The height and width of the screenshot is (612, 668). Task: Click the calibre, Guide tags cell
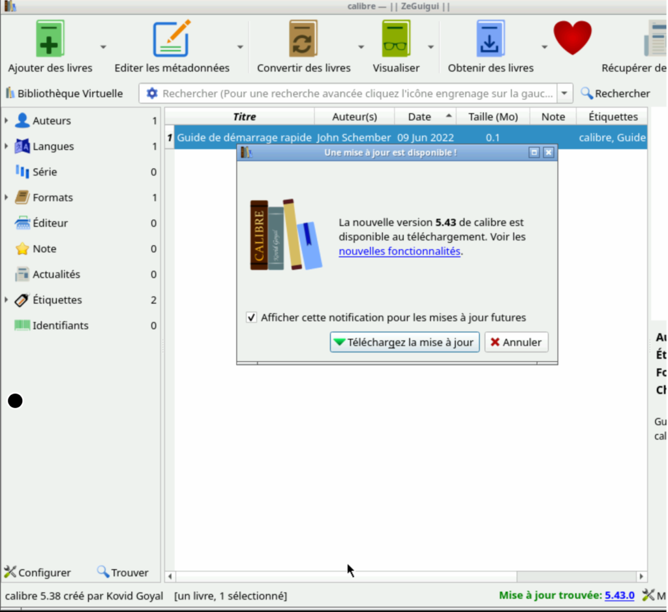coord(612,138)
